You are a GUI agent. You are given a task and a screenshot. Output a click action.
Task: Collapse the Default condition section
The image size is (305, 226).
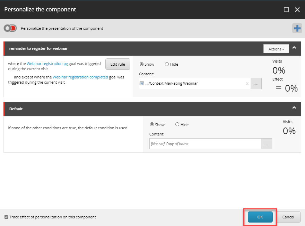coord(294,108)
